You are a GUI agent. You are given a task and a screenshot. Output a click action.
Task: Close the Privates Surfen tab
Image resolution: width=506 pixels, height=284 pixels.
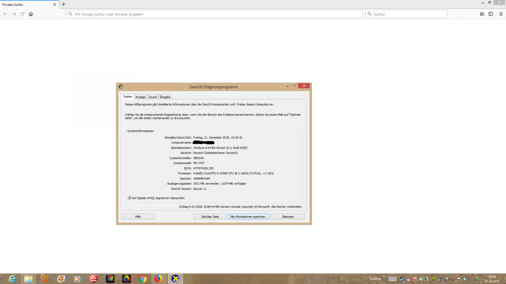[54, 4]
